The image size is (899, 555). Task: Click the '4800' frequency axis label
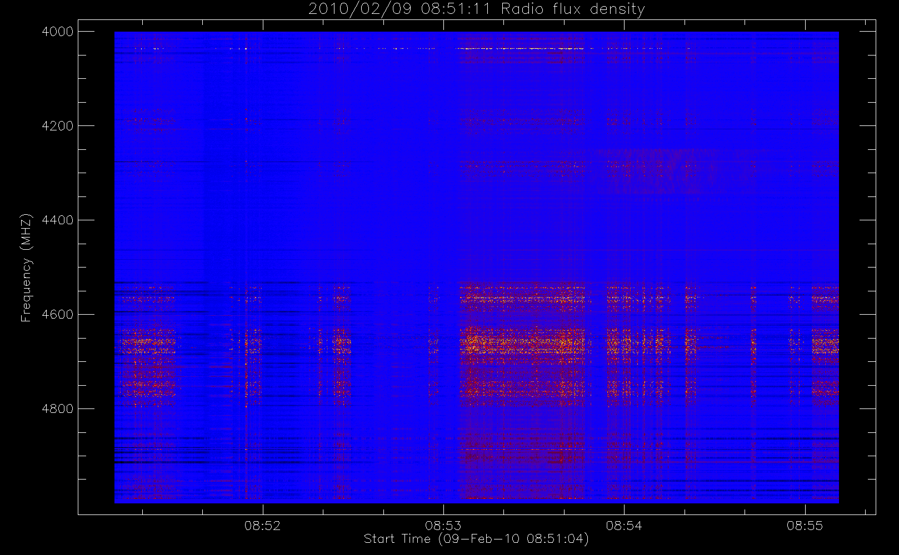point(58,409)
